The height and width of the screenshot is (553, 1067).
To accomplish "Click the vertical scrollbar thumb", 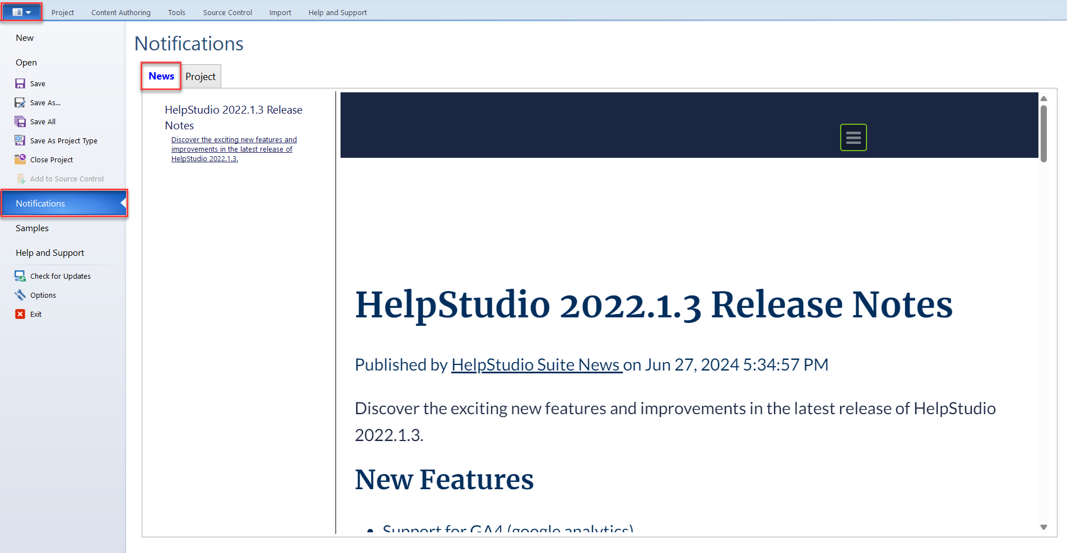I will tap(1043, 134).
